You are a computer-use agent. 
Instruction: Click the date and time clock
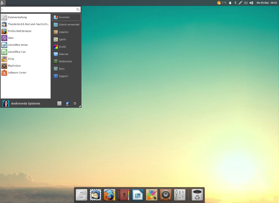[x=266, y=3]
